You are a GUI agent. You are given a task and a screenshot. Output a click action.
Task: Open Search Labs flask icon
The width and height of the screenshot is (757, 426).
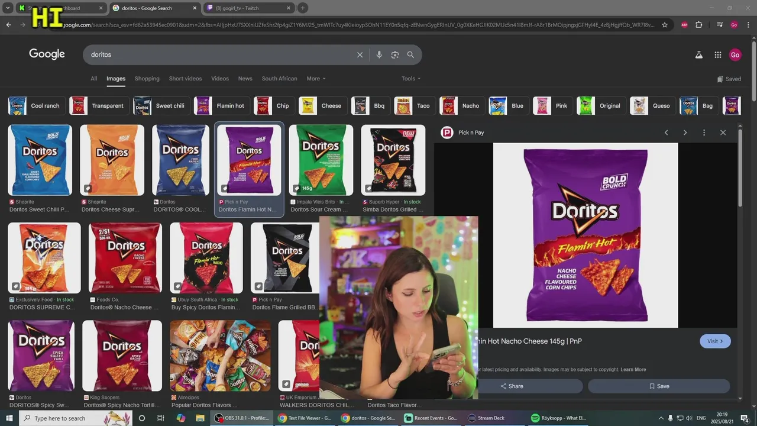pos(698,54)
